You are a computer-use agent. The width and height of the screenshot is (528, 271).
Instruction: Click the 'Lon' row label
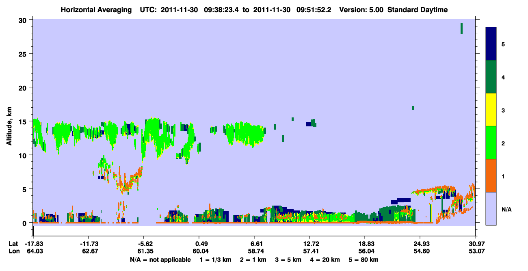tap(13, 251)
